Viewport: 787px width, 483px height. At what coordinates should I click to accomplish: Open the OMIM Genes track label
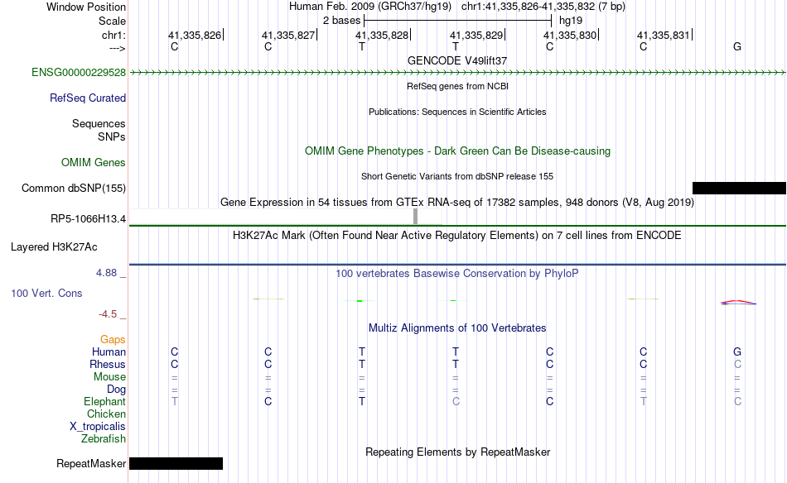[94, 162]
